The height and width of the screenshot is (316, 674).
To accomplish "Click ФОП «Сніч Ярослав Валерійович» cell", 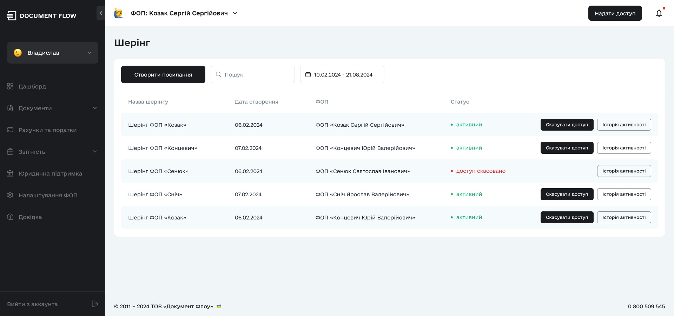I will tap(362, 195).
